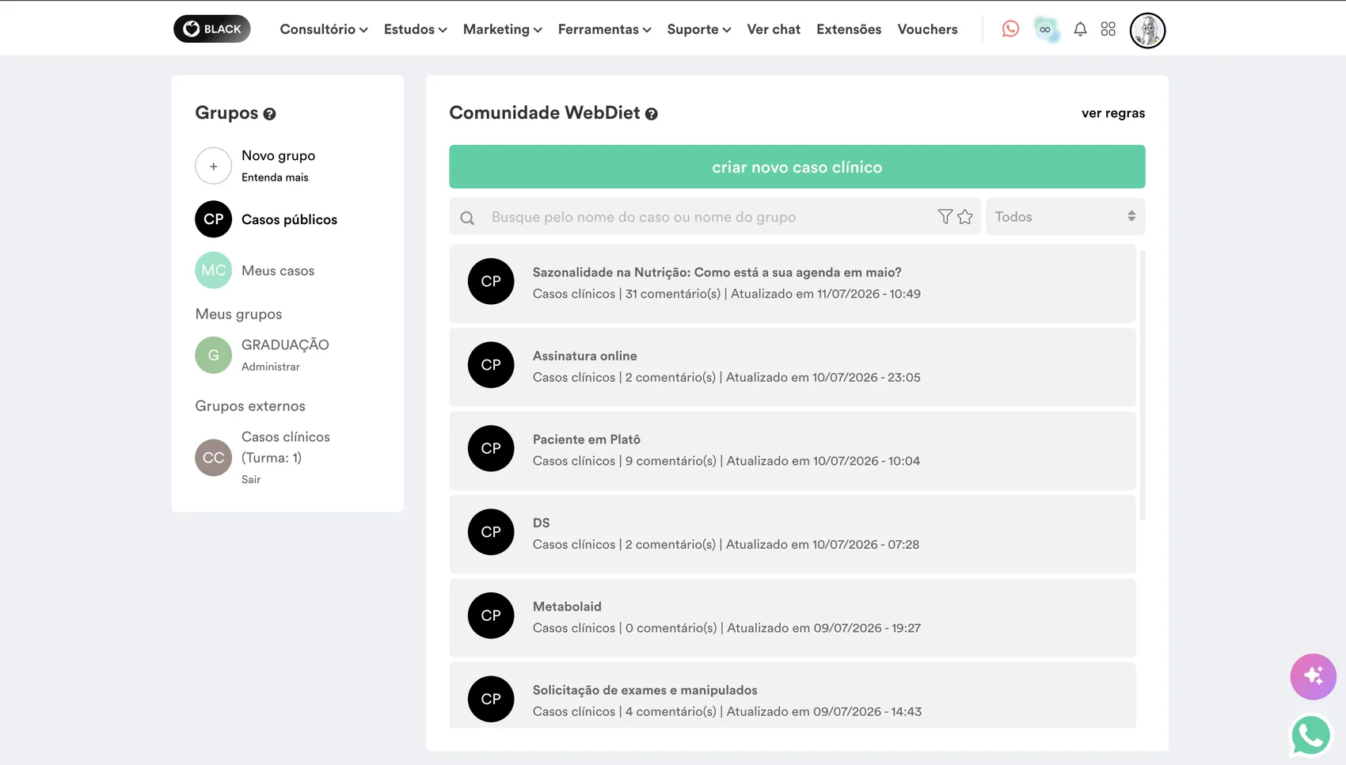
Task: Toggle the favorites star filter
Action: [x=964, y=217]
